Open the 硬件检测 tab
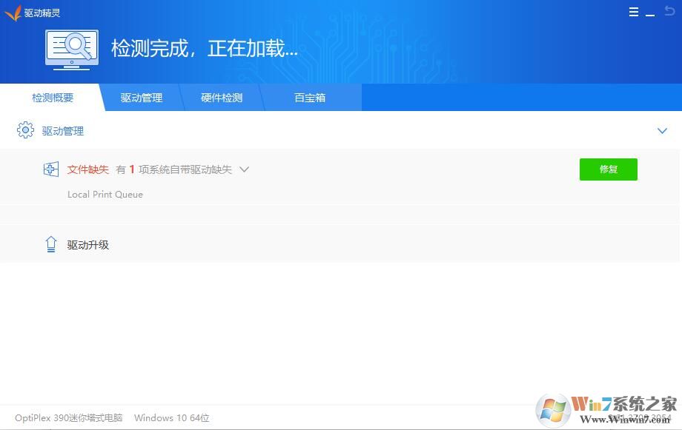682x430 pixels. (x=222, y=98)
